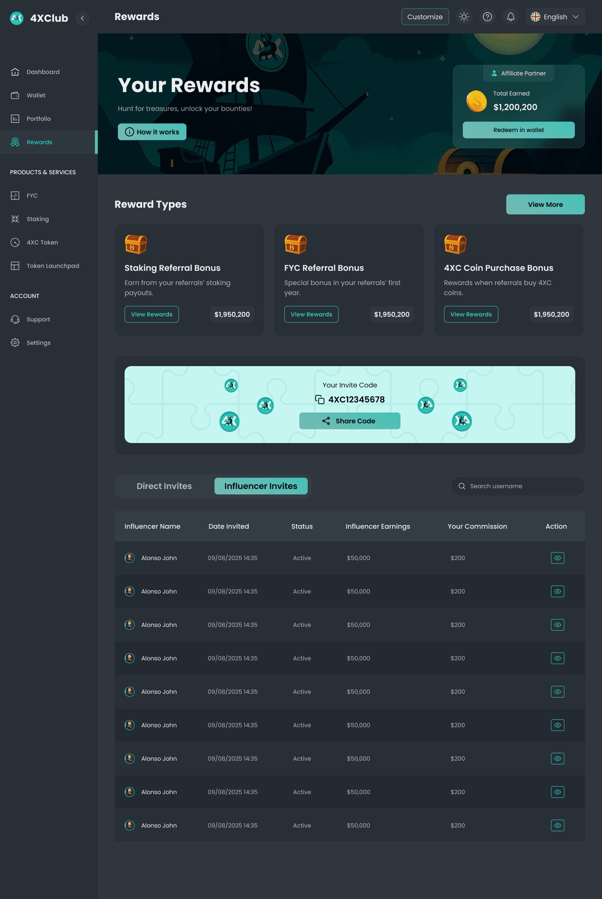The image size is (602, 899).
Task: View Rewards for 4XC Coin Purchase Bonus
Action: pyautogui.click(x=471, y=314)
